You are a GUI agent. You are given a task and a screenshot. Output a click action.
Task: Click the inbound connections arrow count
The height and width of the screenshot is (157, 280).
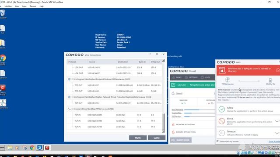click(x=183, y=103)
